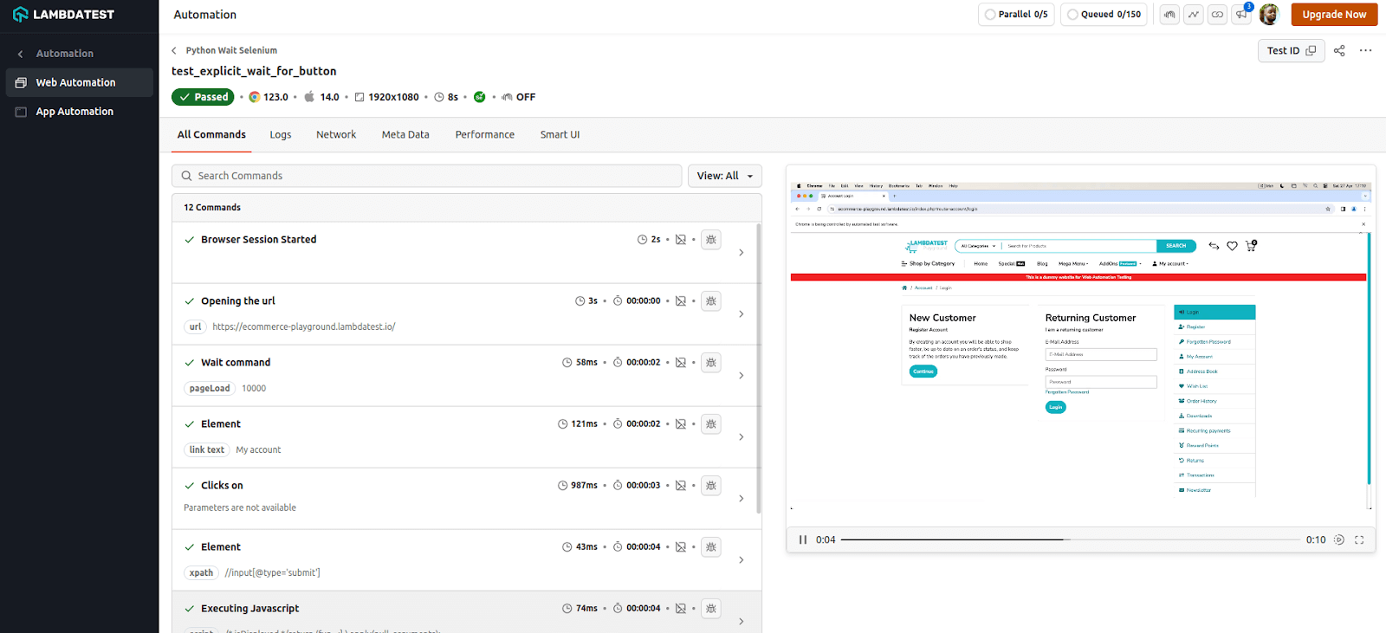This screenshot has width=1386, height=633.
Task: Open Python Wait Selenium breadcrumb link
Action: [x=231, y=50]
